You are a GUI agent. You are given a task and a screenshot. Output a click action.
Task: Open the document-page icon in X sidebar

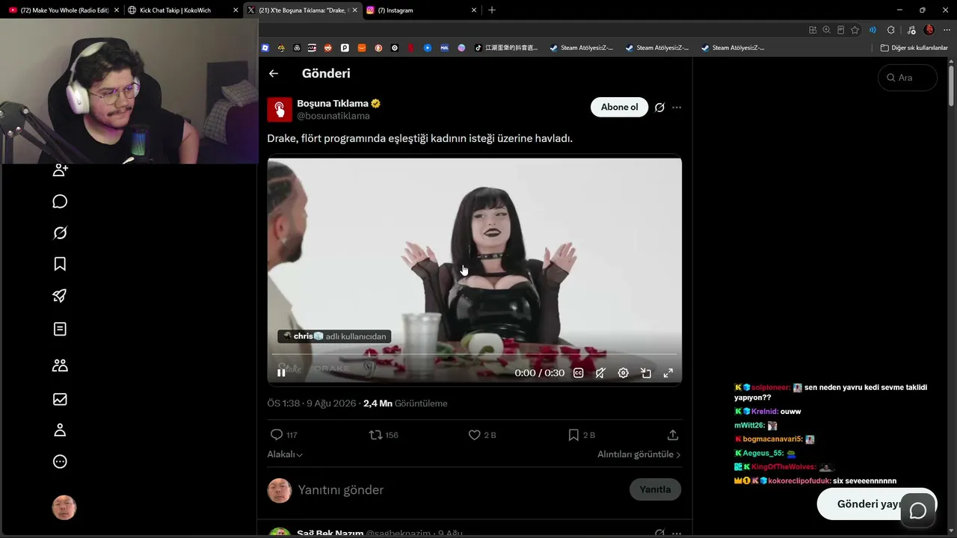61,329
